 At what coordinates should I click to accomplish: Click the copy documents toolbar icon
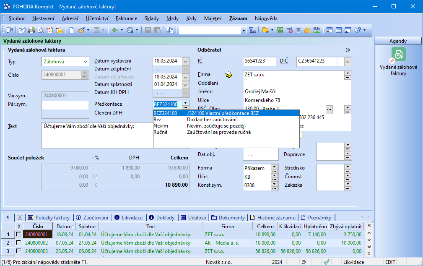(x=22, y=30)
